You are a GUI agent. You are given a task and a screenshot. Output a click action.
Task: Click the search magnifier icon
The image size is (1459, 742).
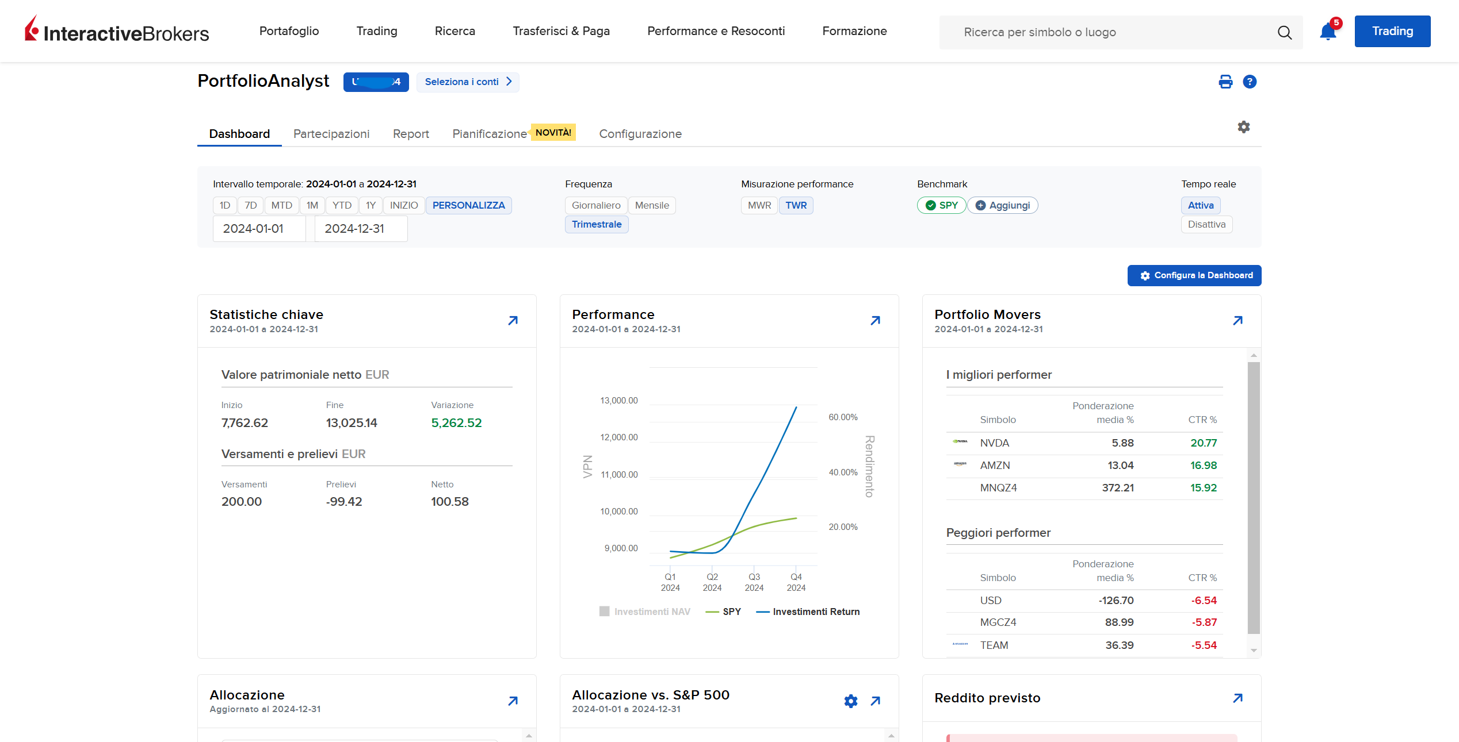point(1285,32)
